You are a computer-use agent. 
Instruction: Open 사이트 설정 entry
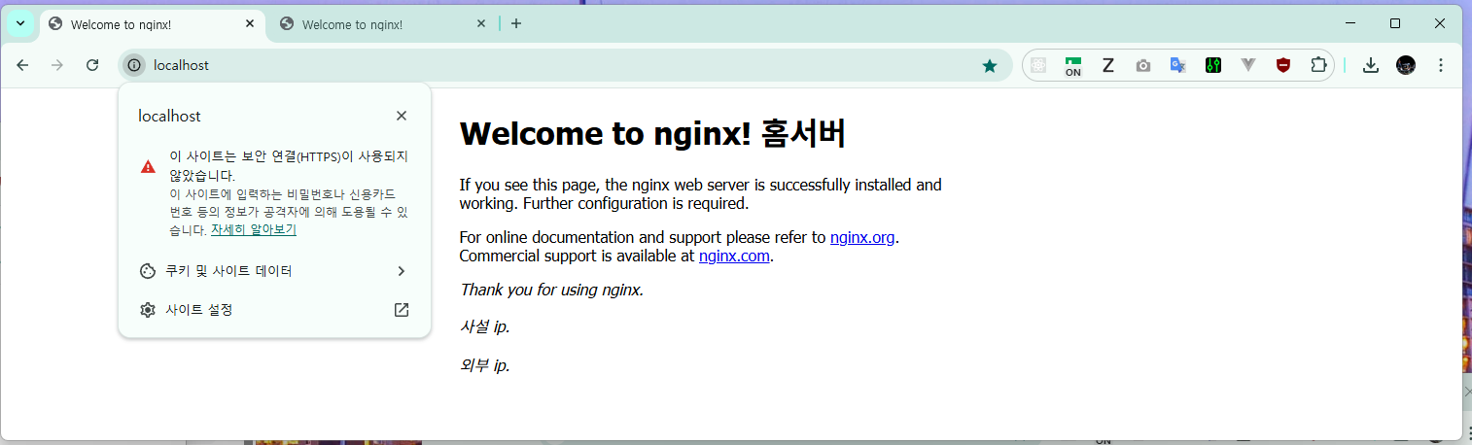(274, 310)
